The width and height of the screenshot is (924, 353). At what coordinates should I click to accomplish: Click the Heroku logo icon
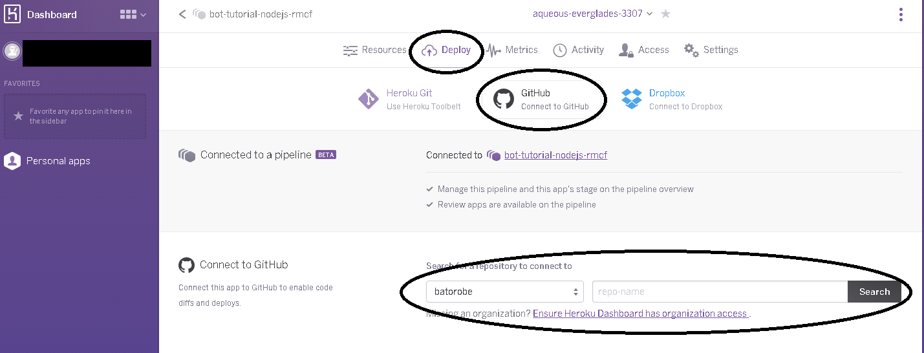click(12, 14)
